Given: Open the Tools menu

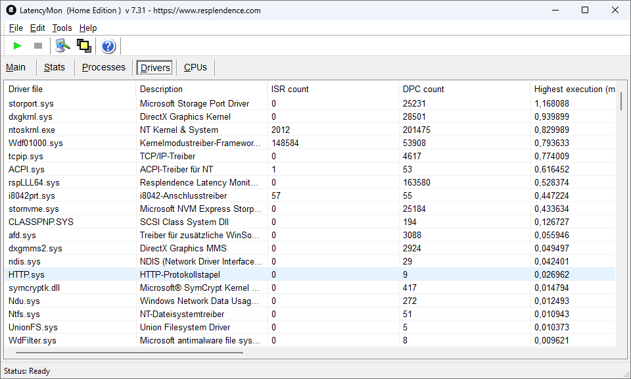Looking at the screenshot, I should pos(62,28).
